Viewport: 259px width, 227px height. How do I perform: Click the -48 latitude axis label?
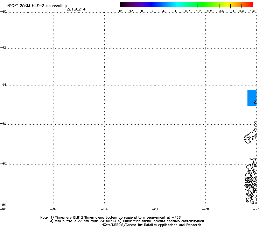pos(3,163)
